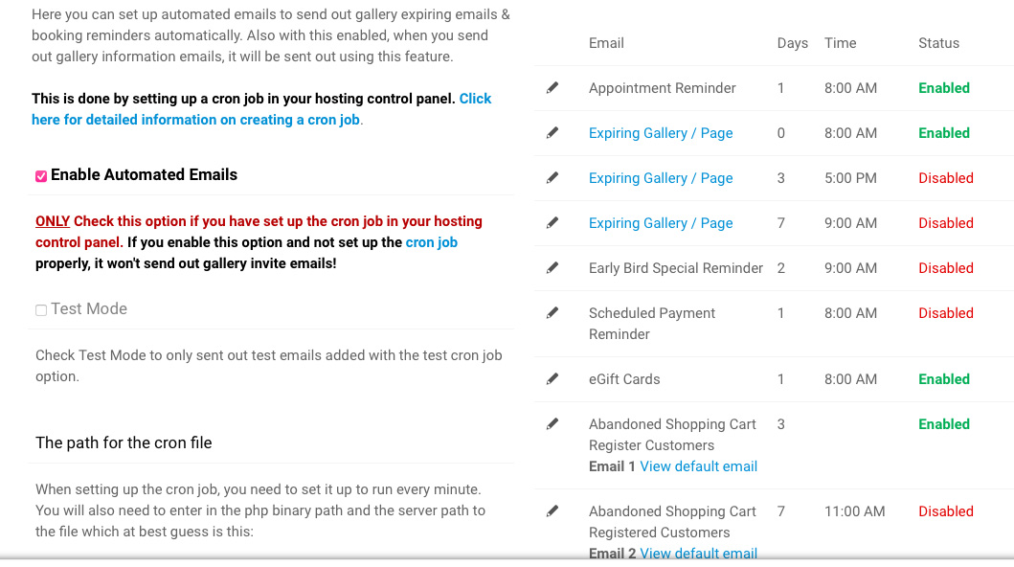The image size is (1014, 567).
Task: Edit the 3-day Expiring Gallery email via pencil
Action: 552,178
